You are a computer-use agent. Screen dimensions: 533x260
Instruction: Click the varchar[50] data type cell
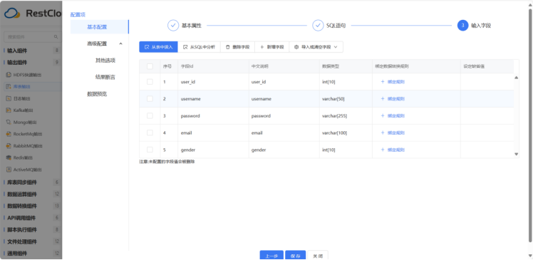[x=346, y=98]
